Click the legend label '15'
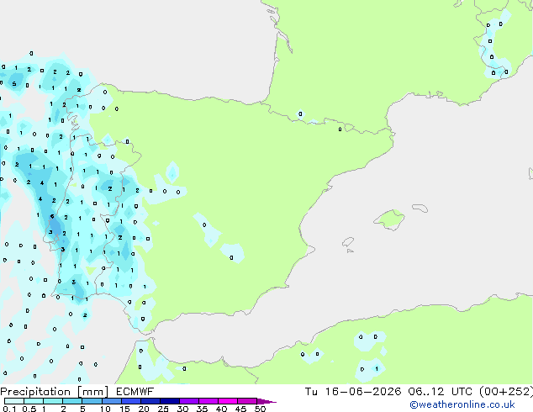 (124, 409)
